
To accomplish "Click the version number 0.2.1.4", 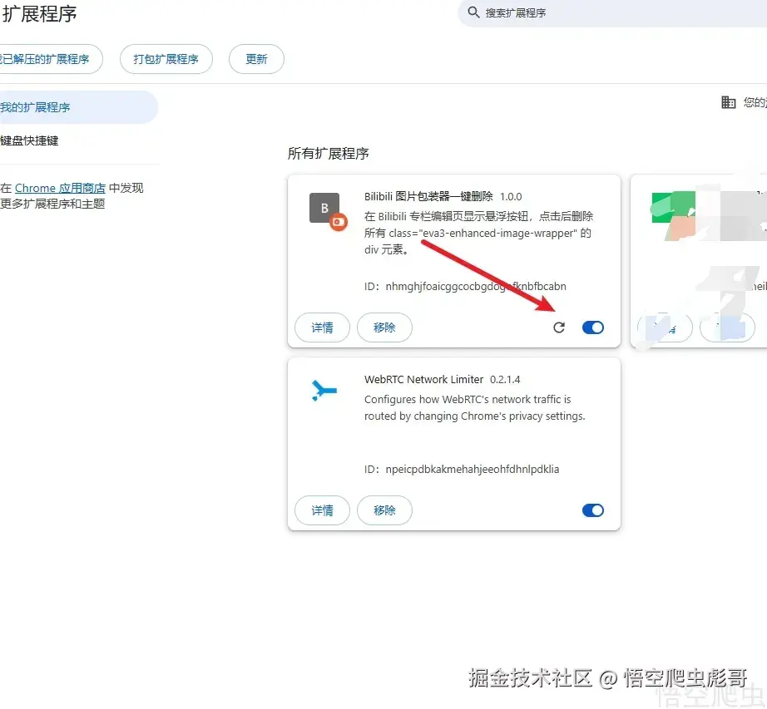I will coord(505,380).
